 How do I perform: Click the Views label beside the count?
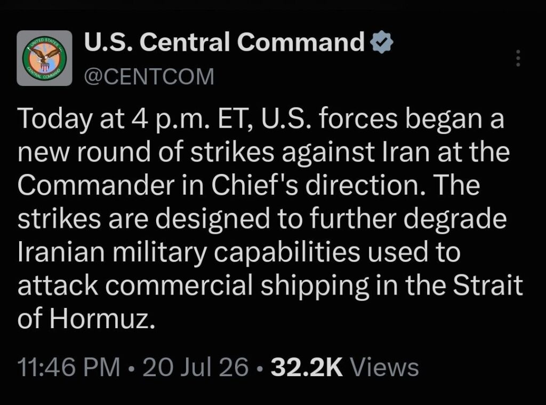tap(384, 367)
